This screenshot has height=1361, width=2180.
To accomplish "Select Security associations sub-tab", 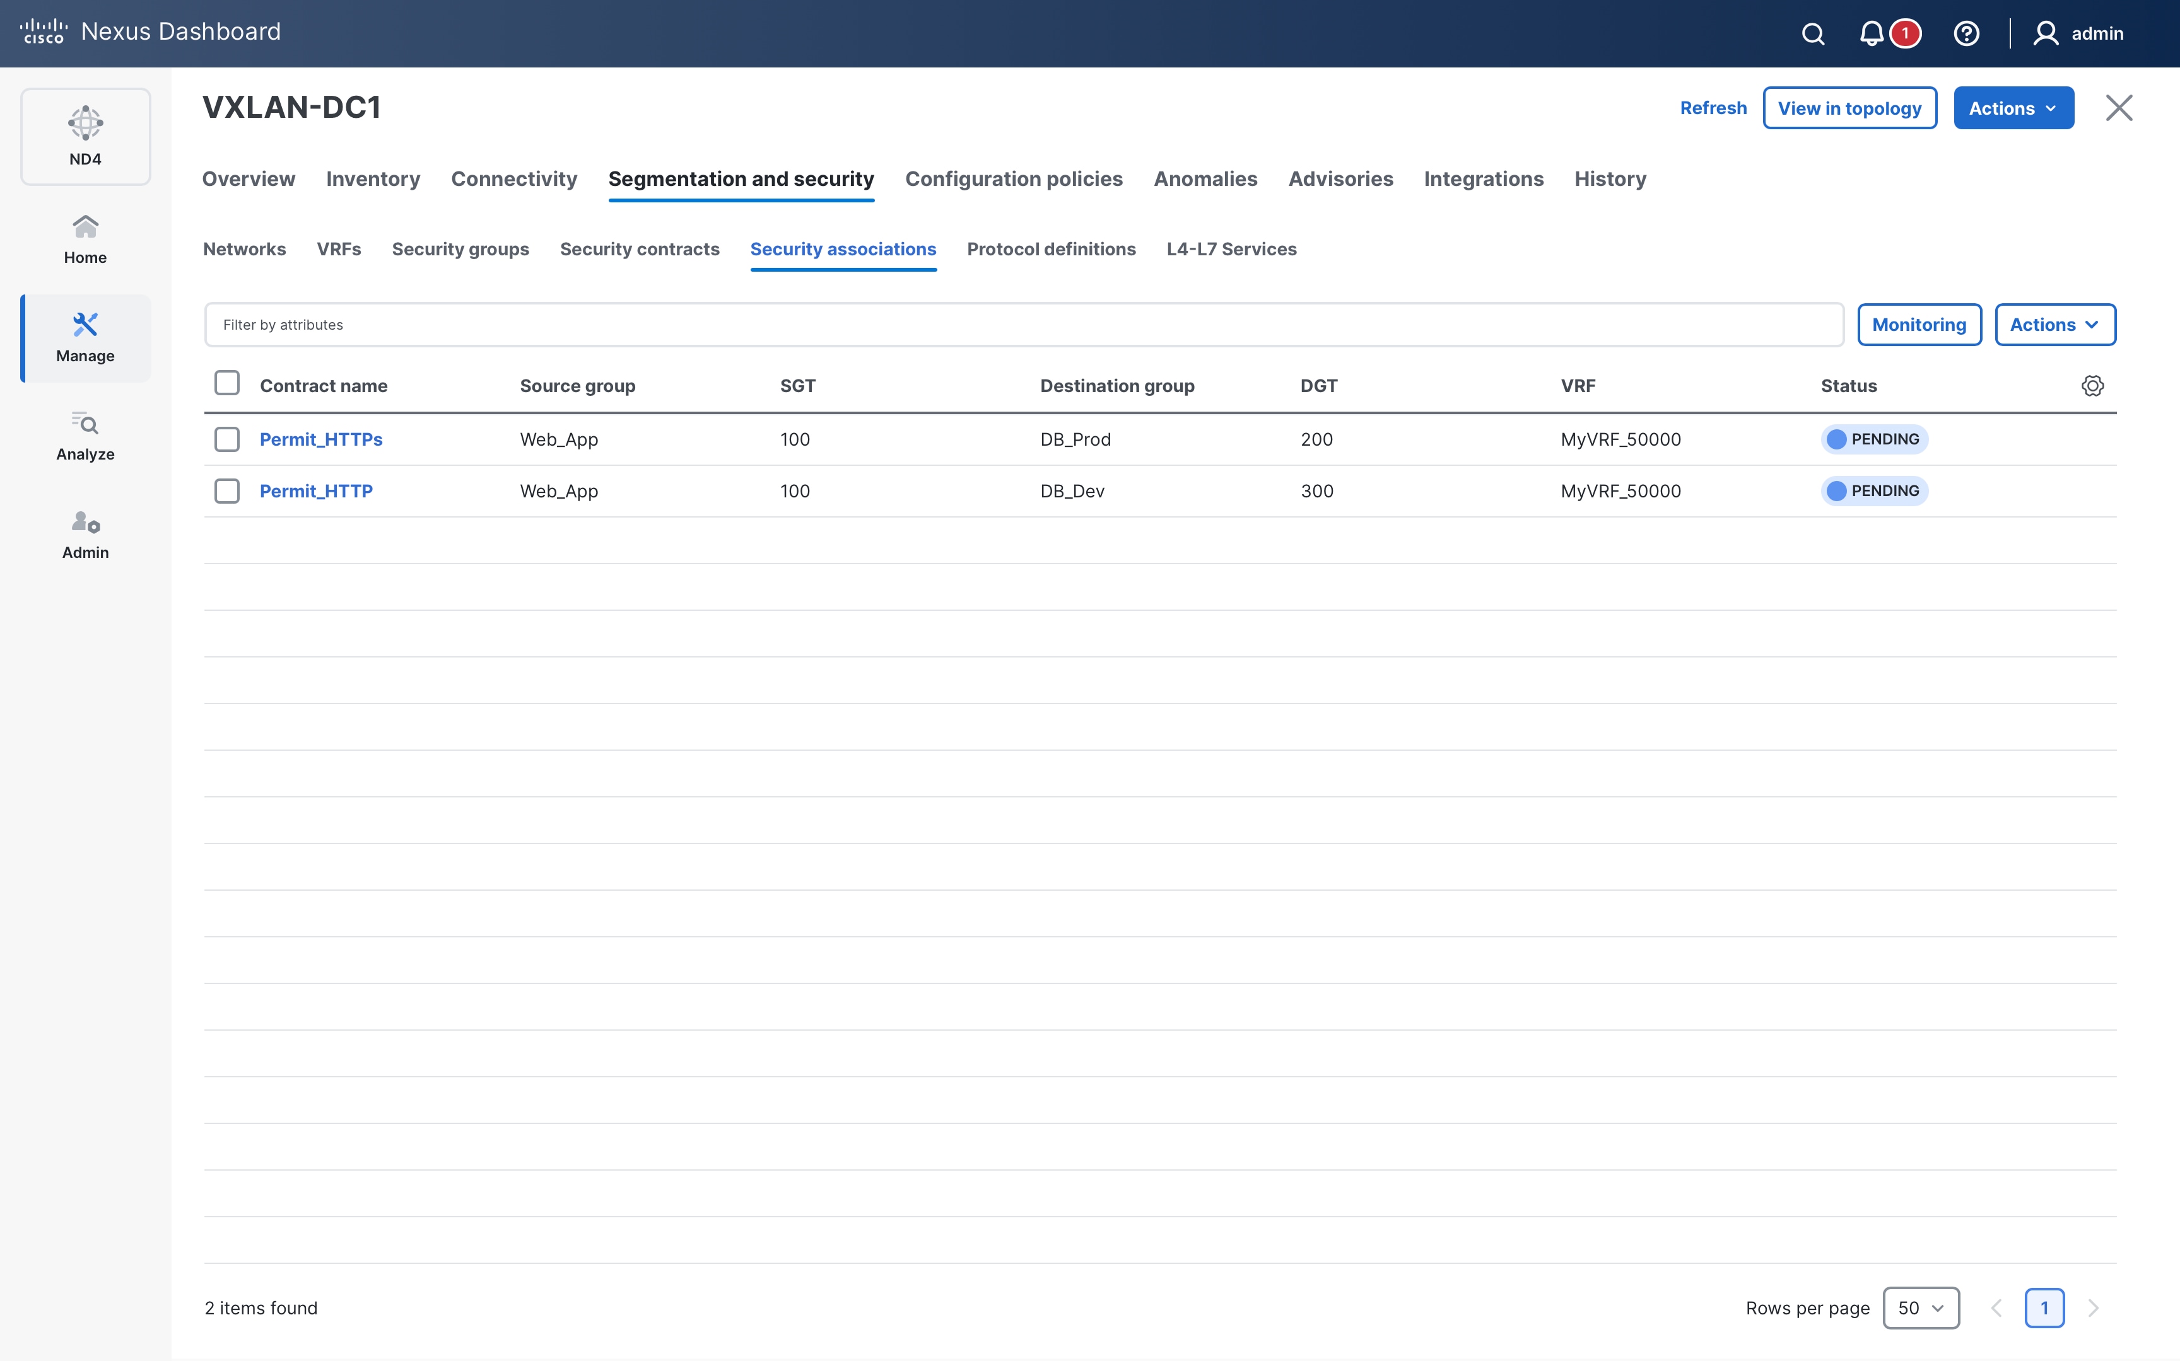I will [843, 250].
